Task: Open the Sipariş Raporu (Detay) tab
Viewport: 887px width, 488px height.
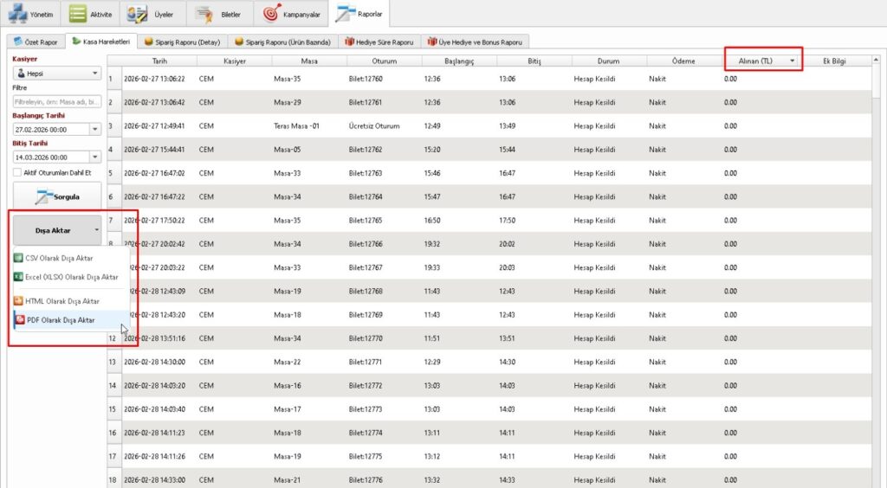Action: tap(181, 41)
